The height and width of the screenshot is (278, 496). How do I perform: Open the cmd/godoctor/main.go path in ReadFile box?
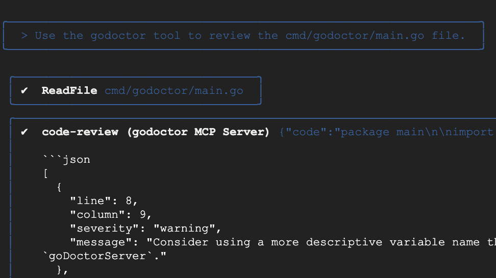coord(174,91)
